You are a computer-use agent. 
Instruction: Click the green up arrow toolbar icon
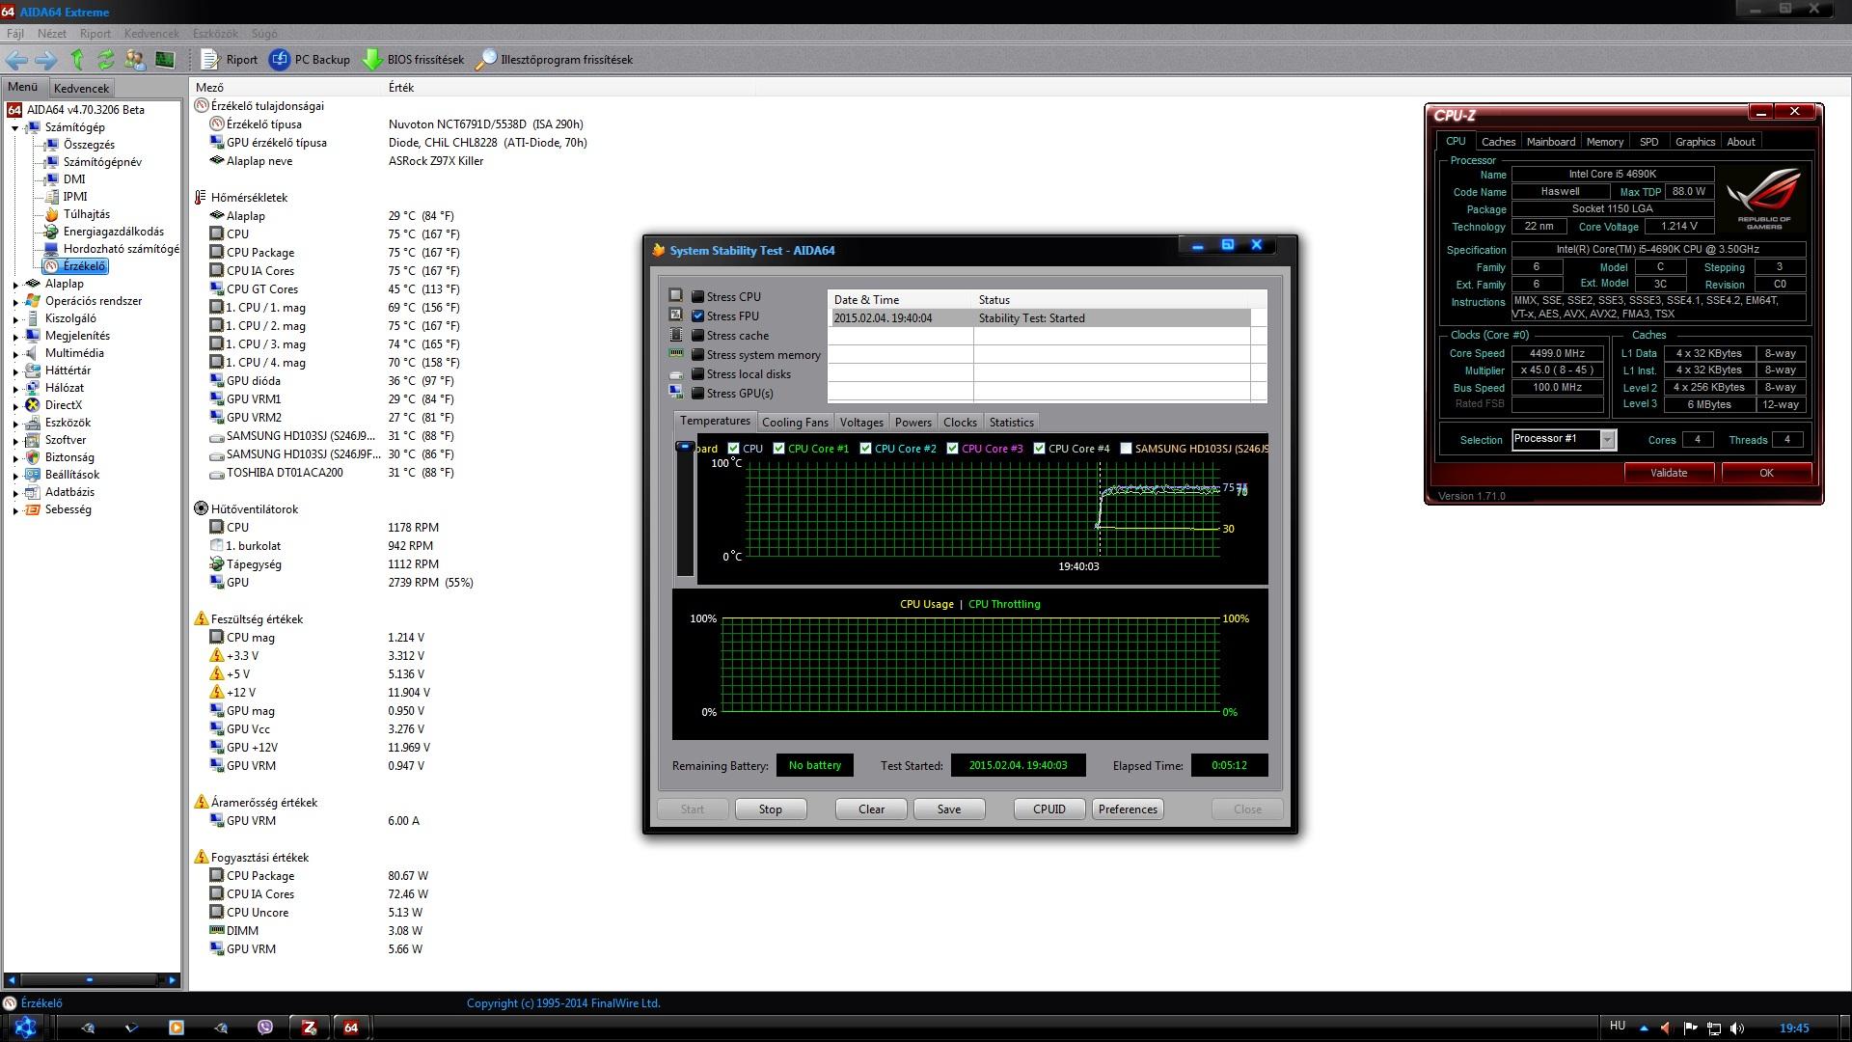click(77, 60)
